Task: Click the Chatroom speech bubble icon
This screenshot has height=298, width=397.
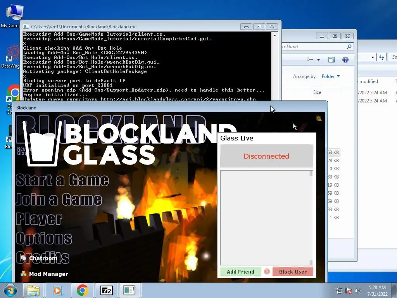Action: pos(24,258)
